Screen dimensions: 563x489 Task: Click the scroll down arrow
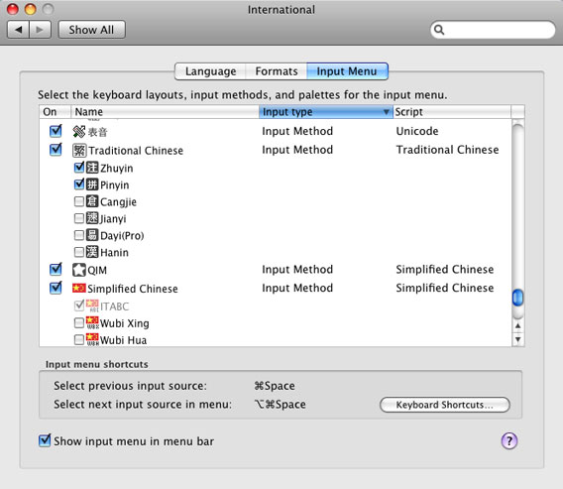coord(517,339)
